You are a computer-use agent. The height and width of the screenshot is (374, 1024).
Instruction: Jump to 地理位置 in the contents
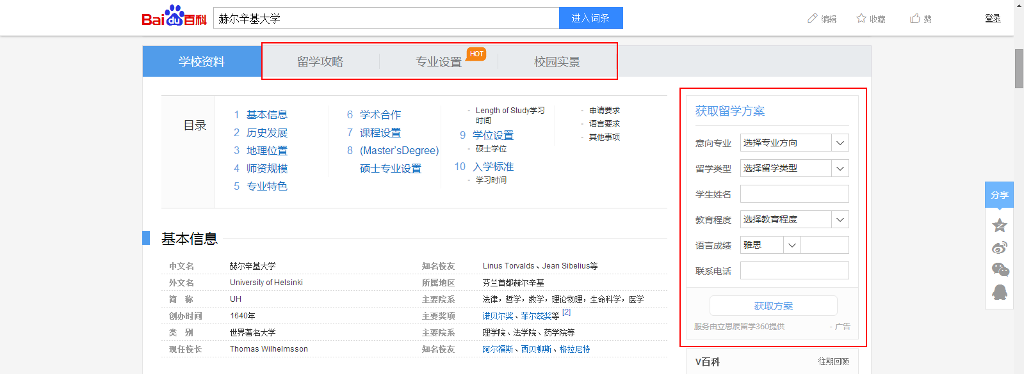(x=267, y=150)
